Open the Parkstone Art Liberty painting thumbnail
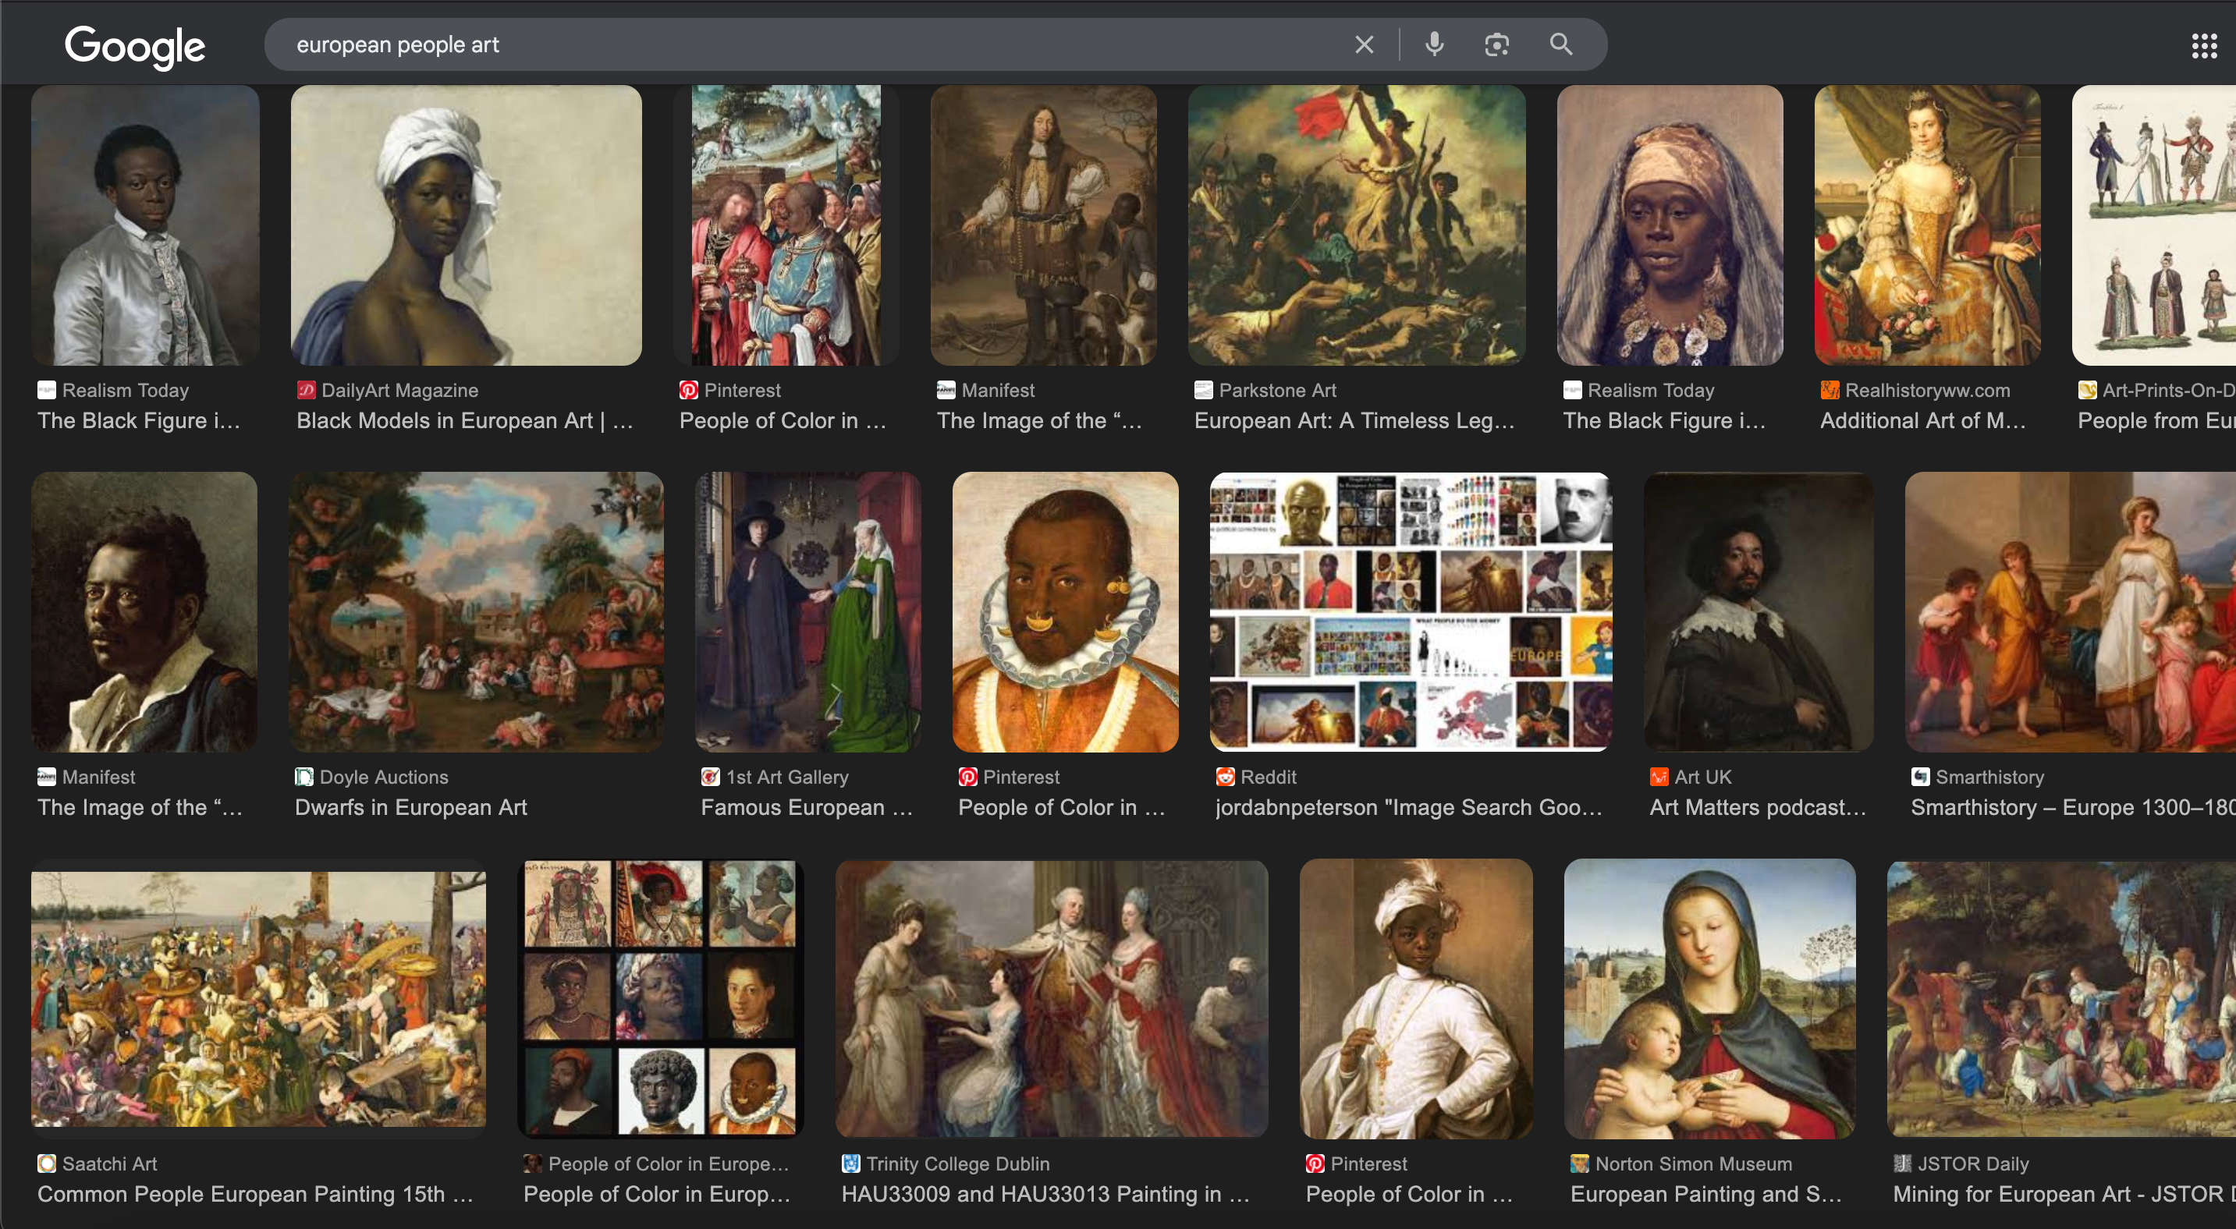The height and width of the screenshot is (1229, 2236). click(1357, 225)
